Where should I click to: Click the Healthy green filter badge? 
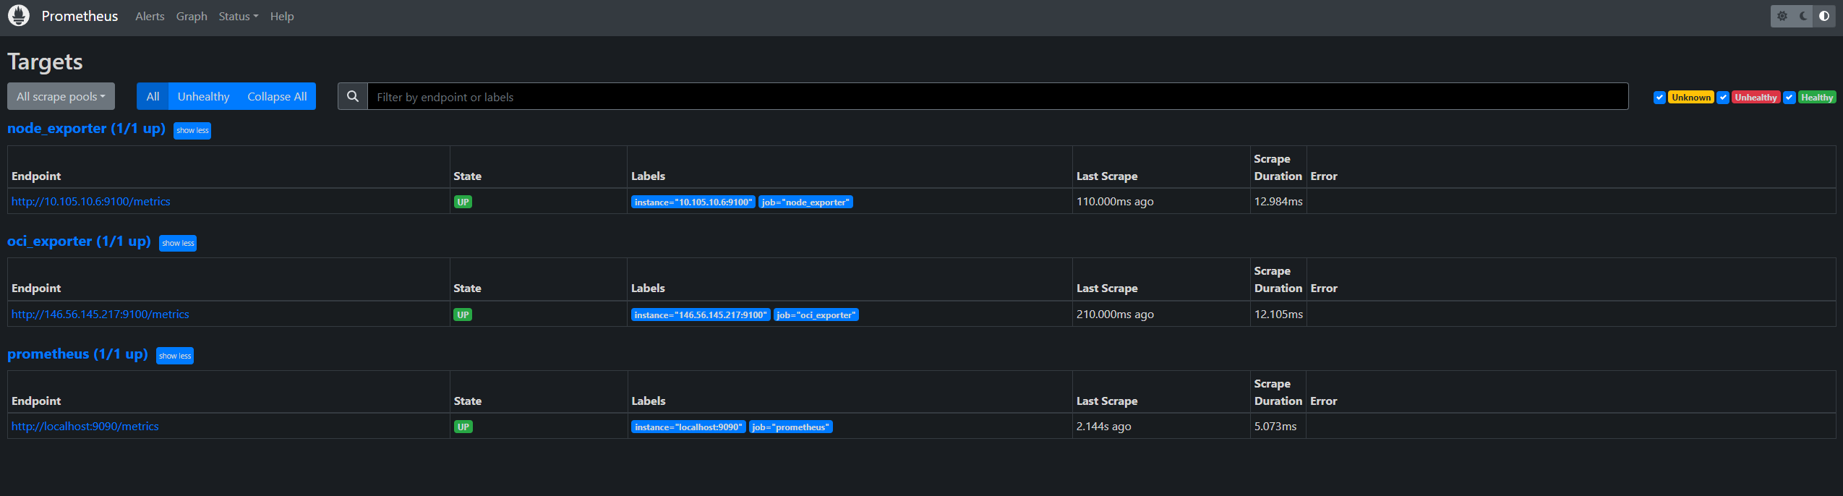point(1817,98)
